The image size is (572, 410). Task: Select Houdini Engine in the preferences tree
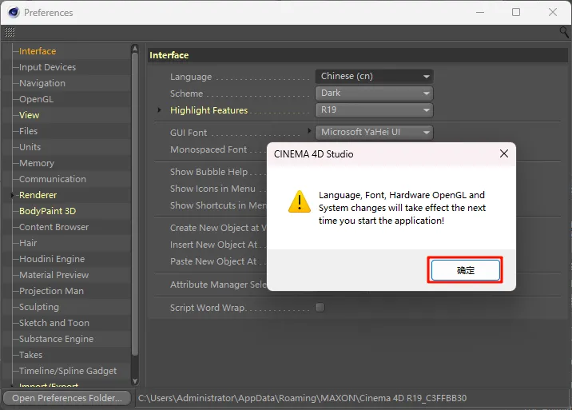pos(52,259)
